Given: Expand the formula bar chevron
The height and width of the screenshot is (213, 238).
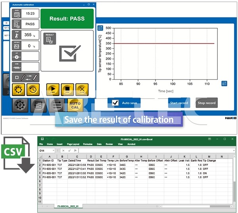Looking at the screenshot, I should 234,150.
